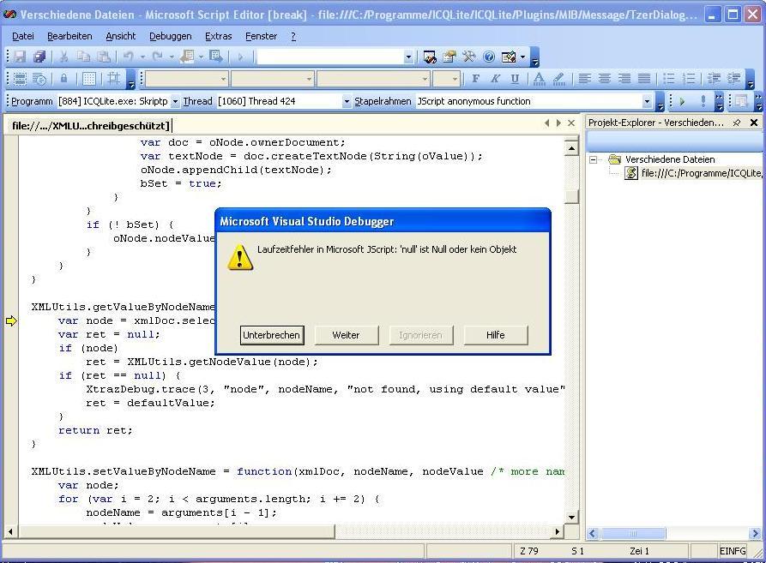Collapse the 'Verschiedene Dateien' tree node
766x563 pixels.
tap(593, 159)
